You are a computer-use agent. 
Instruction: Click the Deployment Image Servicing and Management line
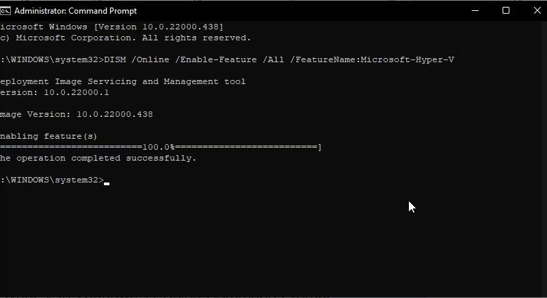pos(123,81)
